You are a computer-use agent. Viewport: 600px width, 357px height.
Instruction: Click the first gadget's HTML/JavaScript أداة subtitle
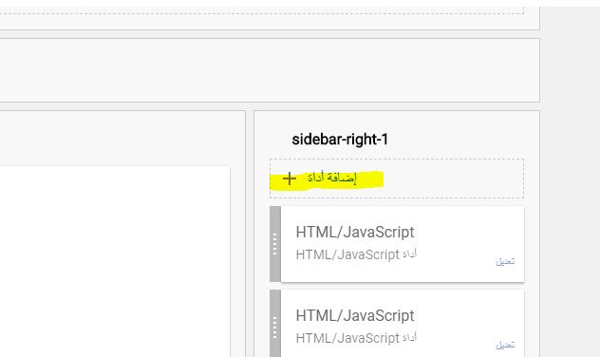tap(356, 254)
